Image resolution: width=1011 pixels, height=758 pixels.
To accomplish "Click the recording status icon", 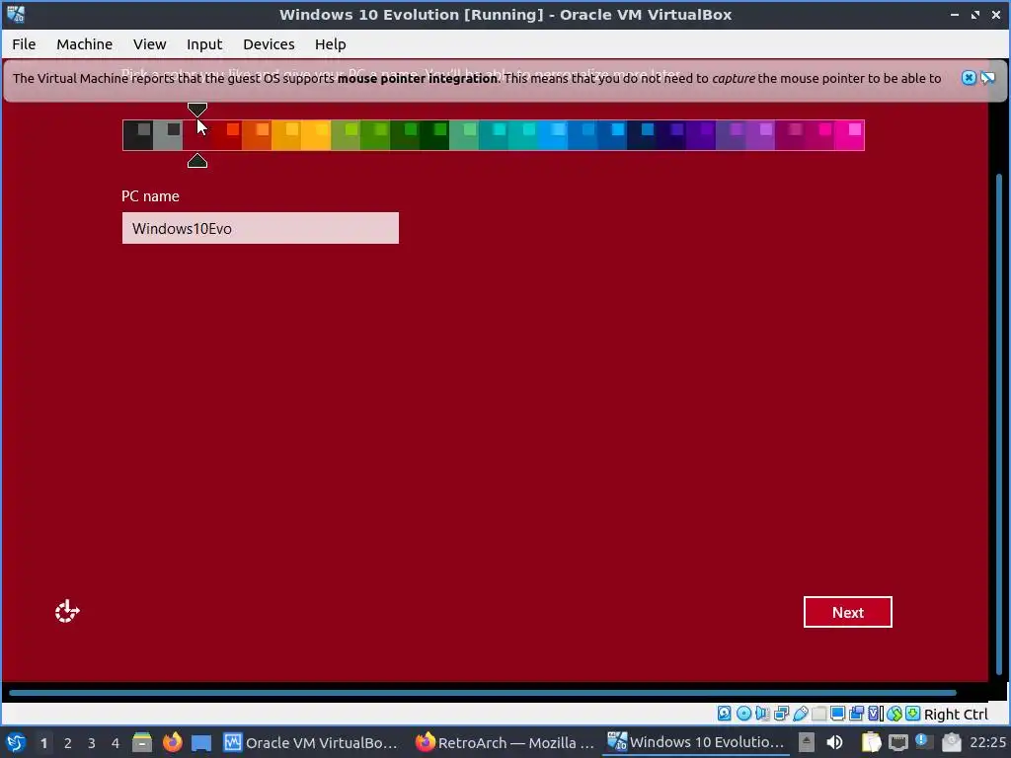I will tap(856, 713).
